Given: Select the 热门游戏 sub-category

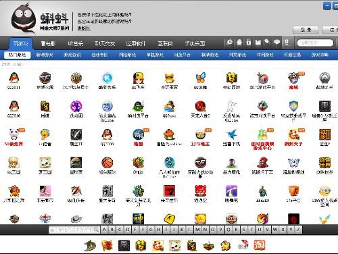Looking at the screenshot, I should click(17, 55).
